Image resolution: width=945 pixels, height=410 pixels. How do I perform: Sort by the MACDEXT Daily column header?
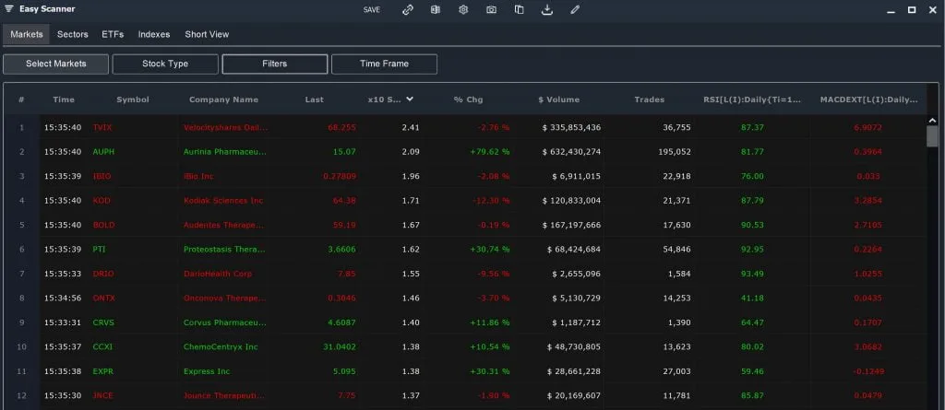tap(869, 100)
